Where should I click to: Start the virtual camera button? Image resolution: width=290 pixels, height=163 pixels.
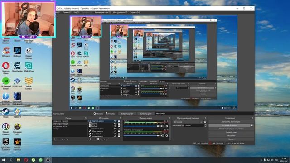pyautogui.click(x=231, y=129)
